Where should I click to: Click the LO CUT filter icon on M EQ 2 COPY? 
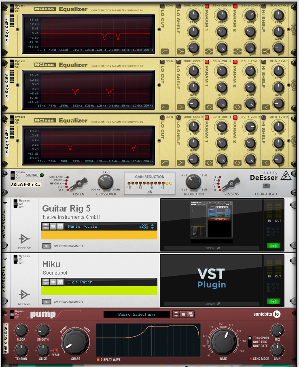tap(165, 107)
